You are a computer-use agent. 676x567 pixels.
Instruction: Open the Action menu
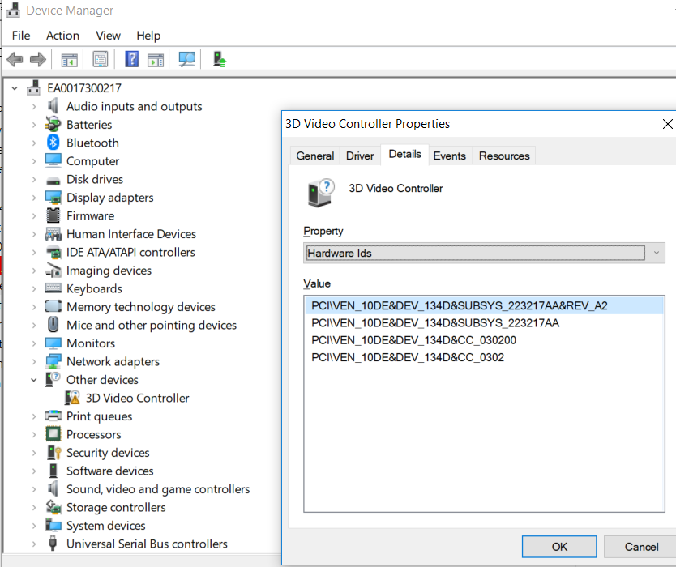coord(62,36)
